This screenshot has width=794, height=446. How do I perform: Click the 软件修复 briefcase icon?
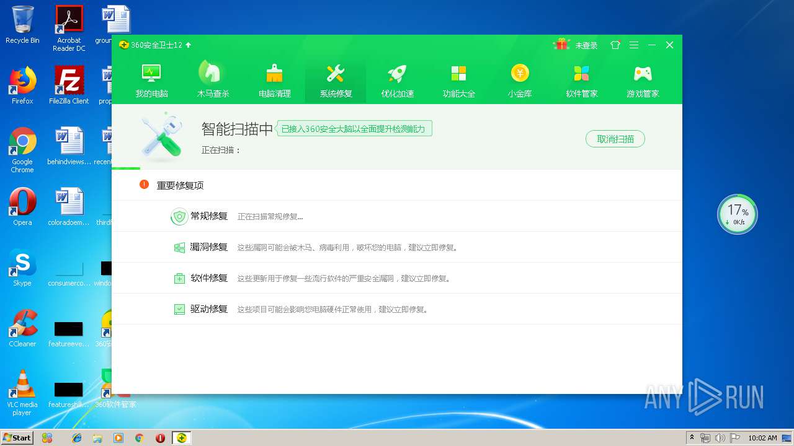tap(179, 278)
